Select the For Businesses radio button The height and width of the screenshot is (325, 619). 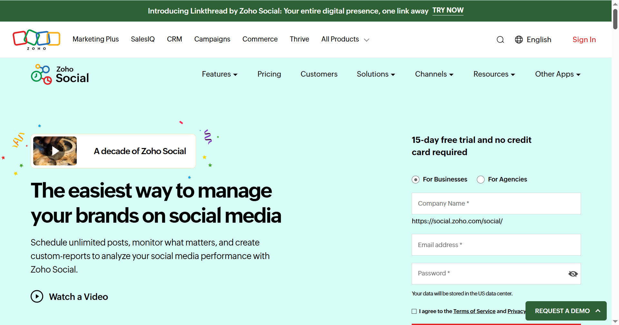pyautogui.click(x=416, y=180)
